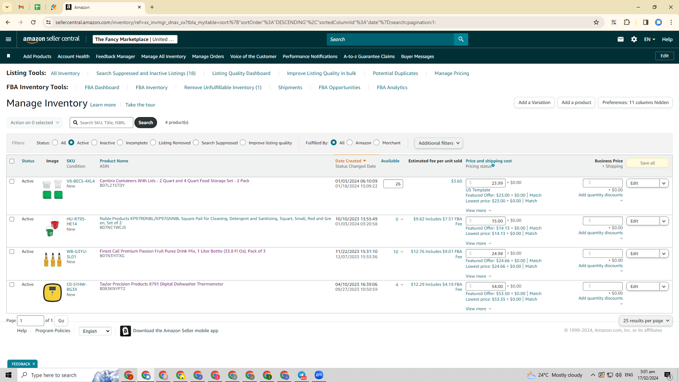
Task: Open the Seller Central hamburger menu
Action: tap(8, 39)
